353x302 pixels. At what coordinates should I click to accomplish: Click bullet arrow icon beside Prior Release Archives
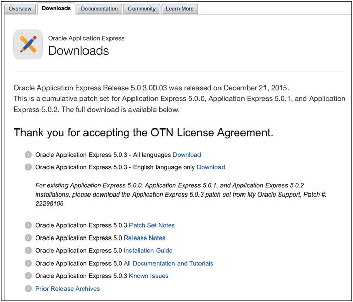[28, 289]
